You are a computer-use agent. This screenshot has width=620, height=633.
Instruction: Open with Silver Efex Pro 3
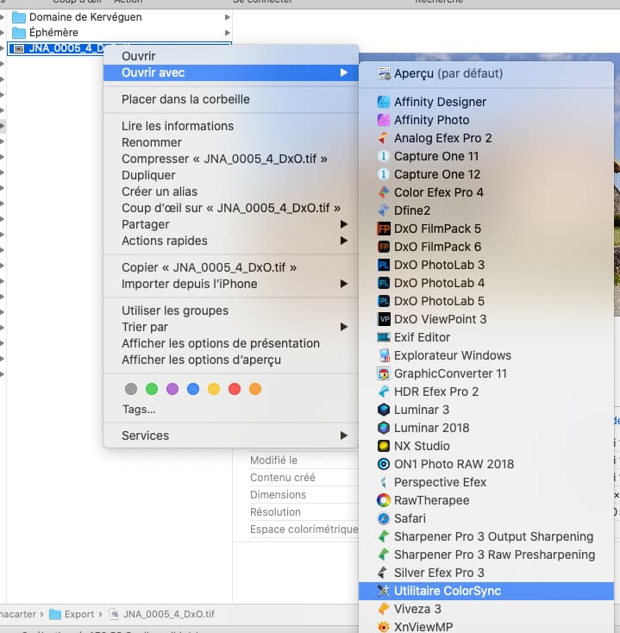(x=486, y=573)
